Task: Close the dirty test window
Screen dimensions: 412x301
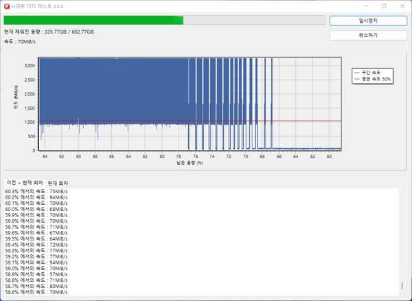Action: point(402,6)
